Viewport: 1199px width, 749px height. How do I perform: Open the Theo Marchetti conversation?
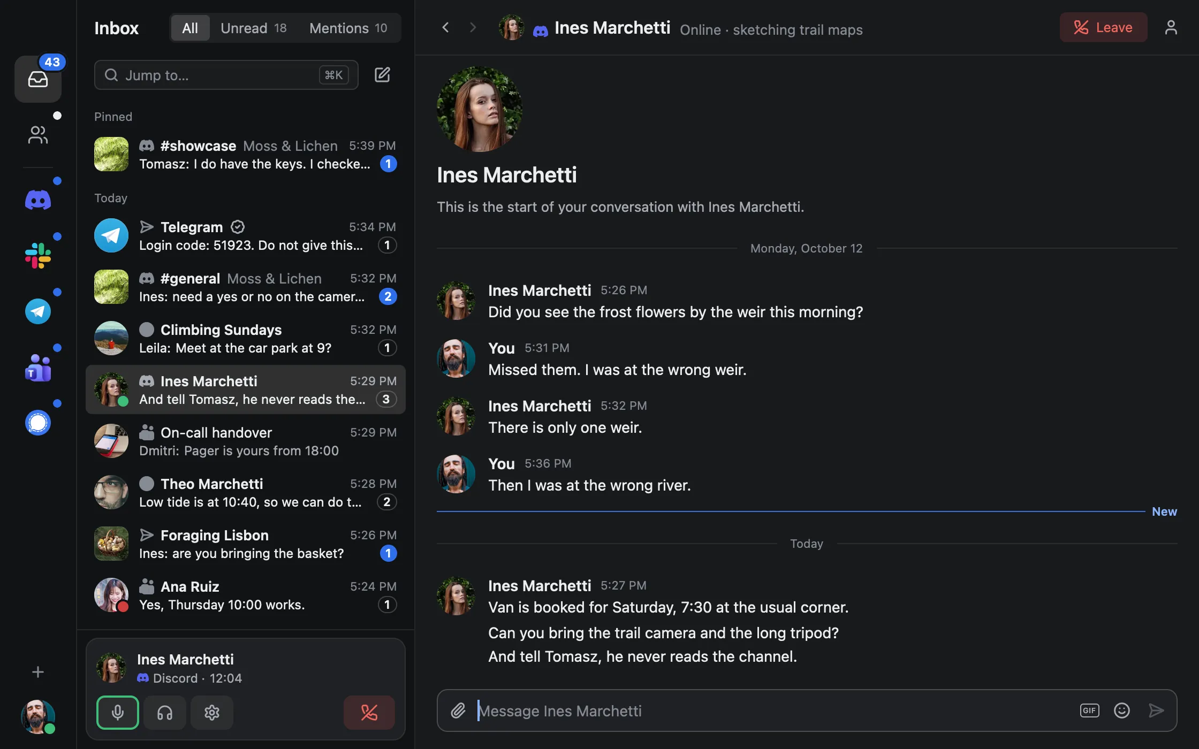click(246, 492)
